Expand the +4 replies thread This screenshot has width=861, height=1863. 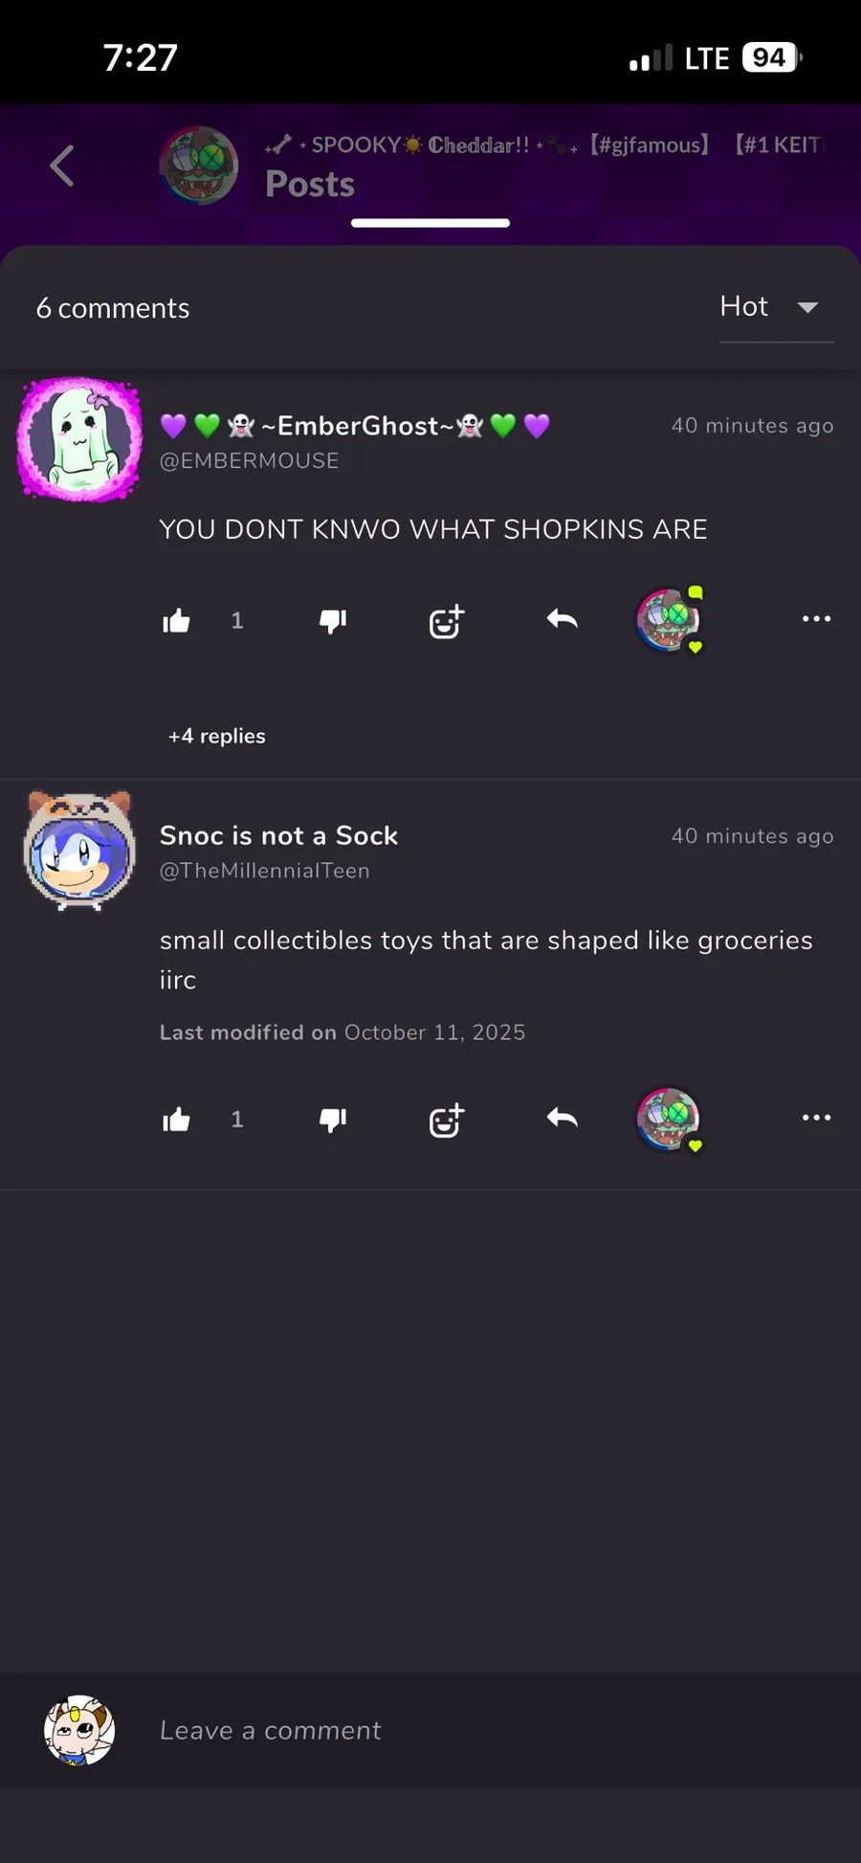click(x=217, y=736)
